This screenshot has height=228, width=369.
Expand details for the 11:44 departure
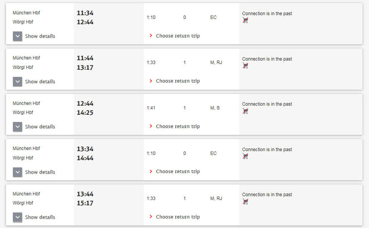pos(18,82)
